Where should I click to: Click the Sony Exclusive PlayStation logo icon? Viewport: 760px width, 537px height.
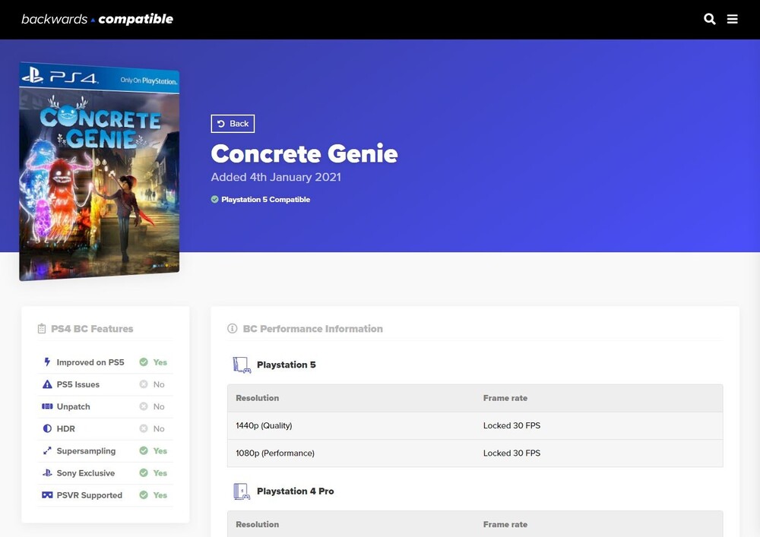[47, 473]
